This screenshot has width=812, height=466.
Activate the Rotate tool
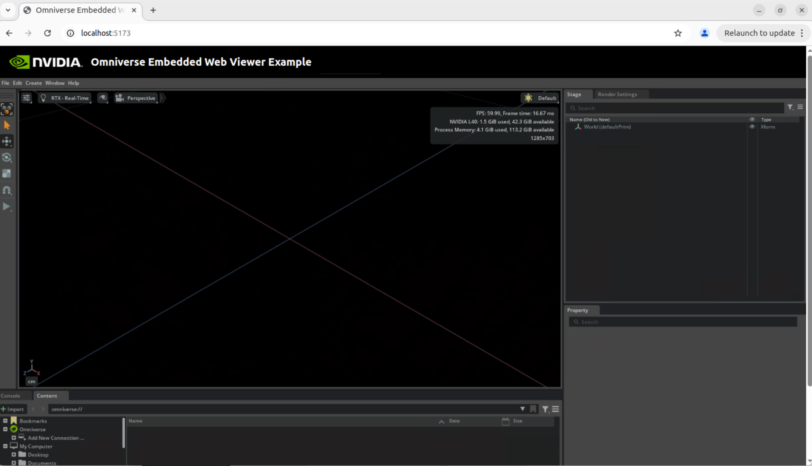tap(7, 157)
